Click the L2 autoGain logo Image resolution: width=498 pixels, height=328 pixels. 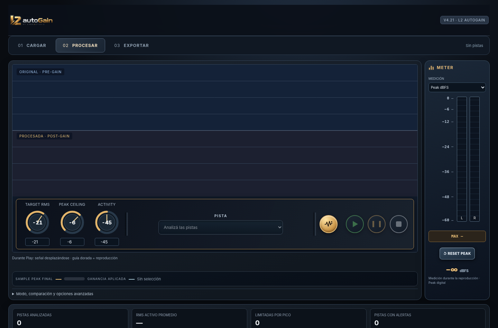point(31,20)
